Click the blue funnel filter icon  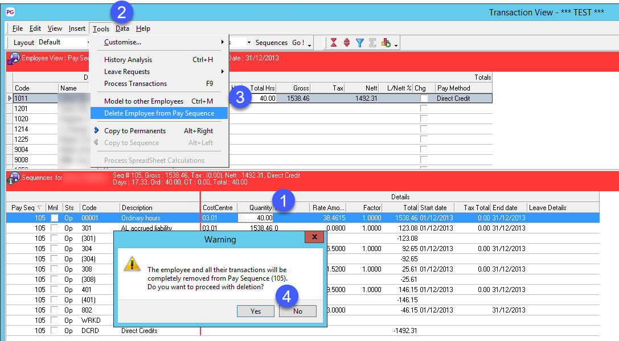click(x=360, y=43)
